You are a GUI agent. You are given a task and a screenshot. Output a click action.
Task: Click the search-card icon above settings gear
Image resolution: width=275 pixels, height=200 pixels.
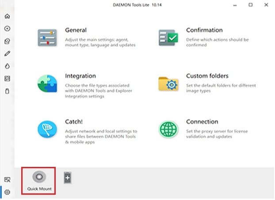(x=7, y=180)
